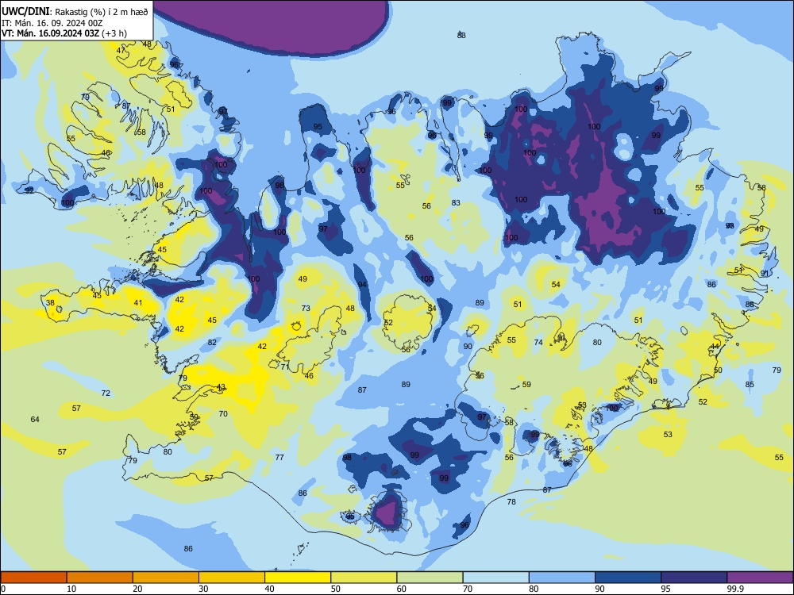Click the 'VT: Mán. 16.09.2024 03Z' line
Screen dimensions: 794x595
(x=51, y=33)
